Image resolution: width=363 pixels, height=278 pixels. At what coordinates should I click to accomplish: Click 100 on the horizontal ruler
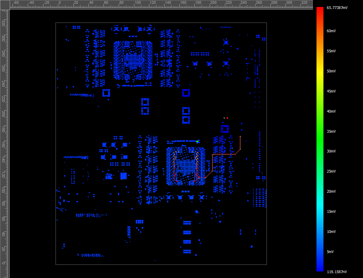point(138,2)
